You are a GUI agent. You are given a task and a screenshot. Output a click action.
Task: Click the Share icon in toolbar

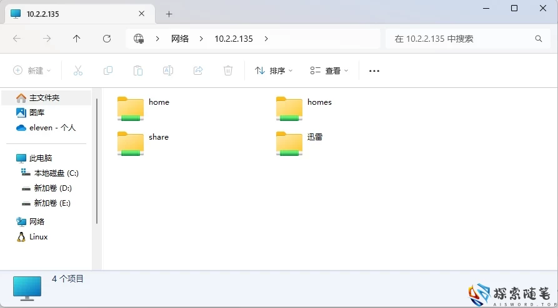pos(198,70)
